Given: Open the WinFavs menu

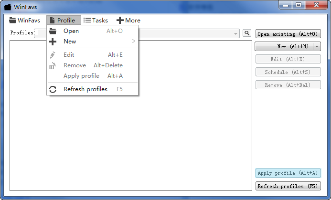Looking at the screenshot, I should click(24, 20).
